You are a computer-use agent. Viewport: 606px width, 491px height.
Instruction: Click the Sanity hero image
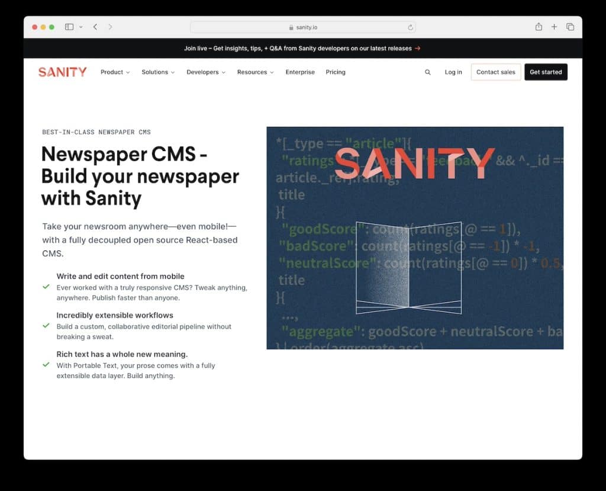tap(415, 238)
